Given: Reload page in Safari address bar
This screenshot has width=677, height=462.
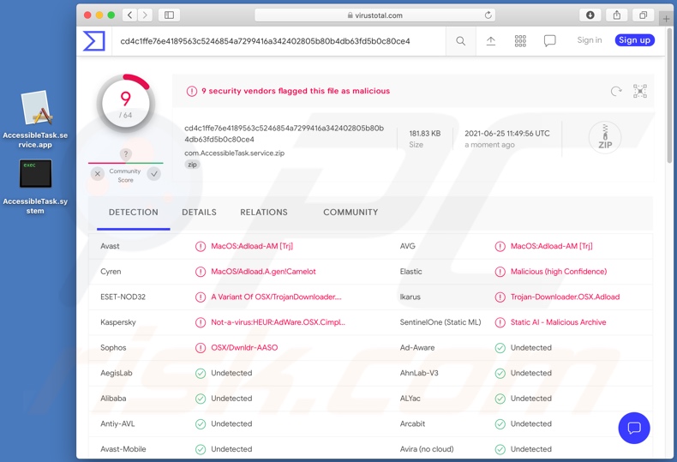Looking at the screenshot, I should pyautogui.click(x=488, y=15).
